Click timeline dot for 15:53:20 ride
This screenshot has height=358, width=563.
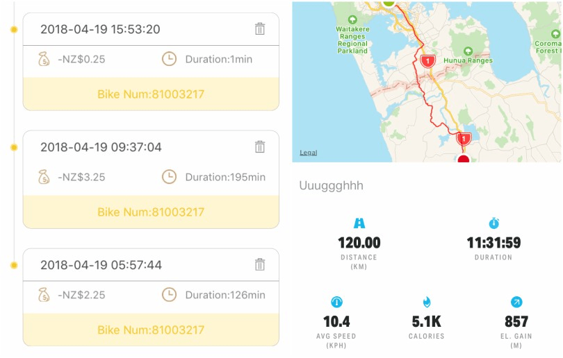[13, 29]
